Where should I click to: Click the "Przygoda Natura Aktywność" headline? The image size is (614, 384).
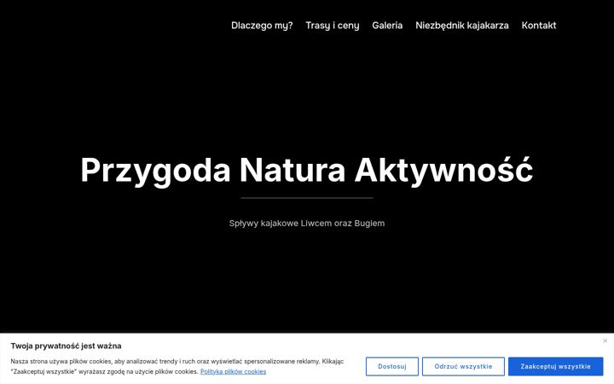click(x=307, y=171)
